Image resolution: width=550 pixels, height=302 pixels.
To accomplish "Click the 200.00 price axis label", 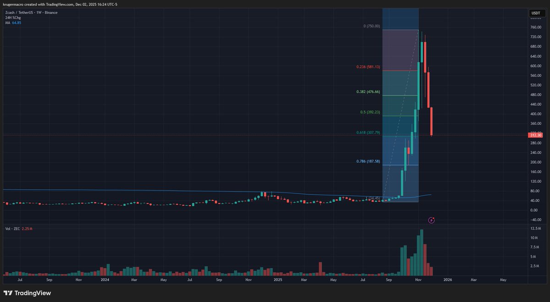I will coord(535,162).
